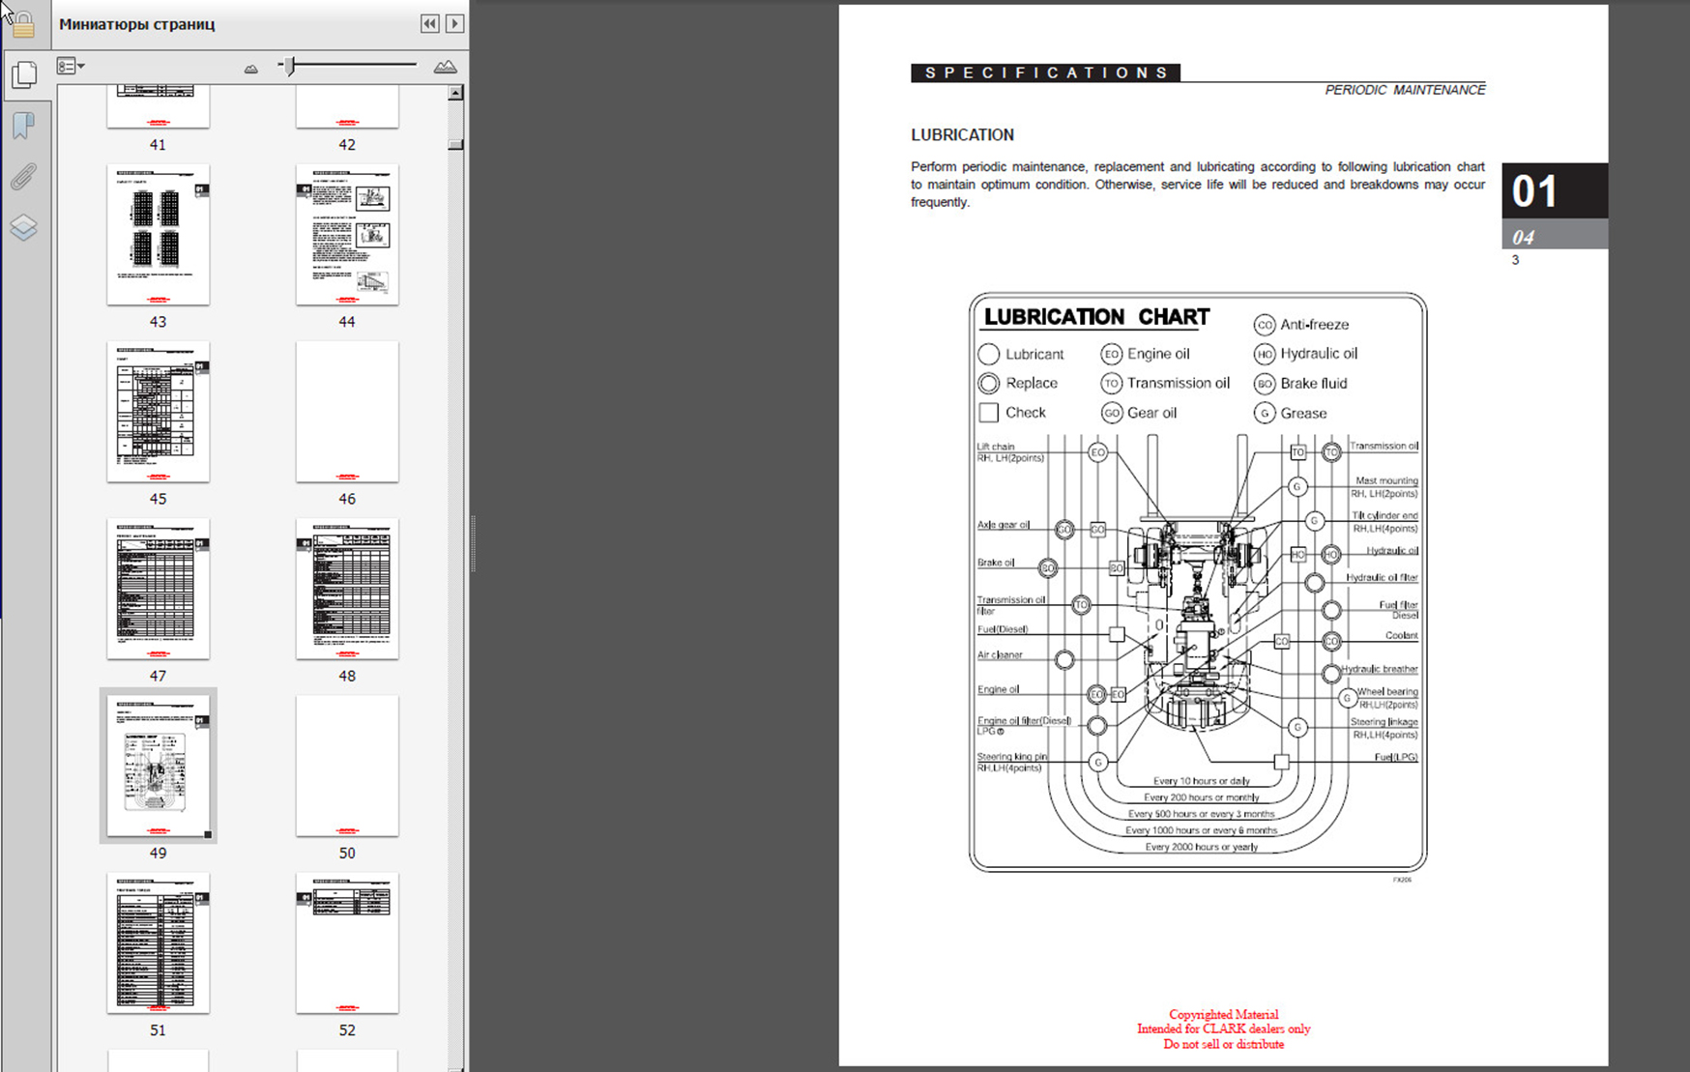
Task: Click the panel divider grip handle
Action: pyautogui.click(x=473, y=543)
